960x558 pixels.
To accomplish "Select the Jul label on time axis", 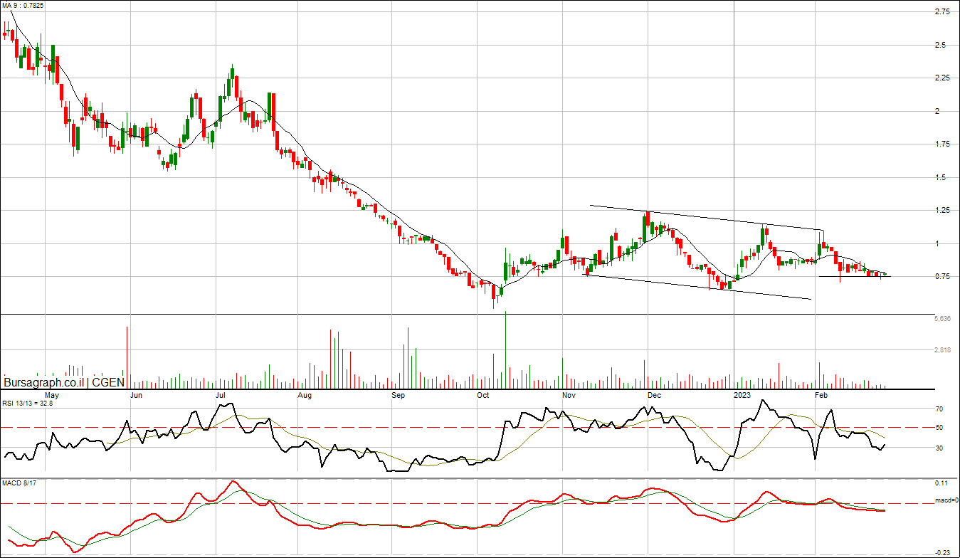I will tap(221, 394).
